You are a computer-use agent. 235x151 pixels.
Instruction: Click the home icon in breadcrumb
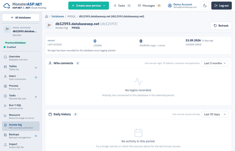click(x=47, y=17)
